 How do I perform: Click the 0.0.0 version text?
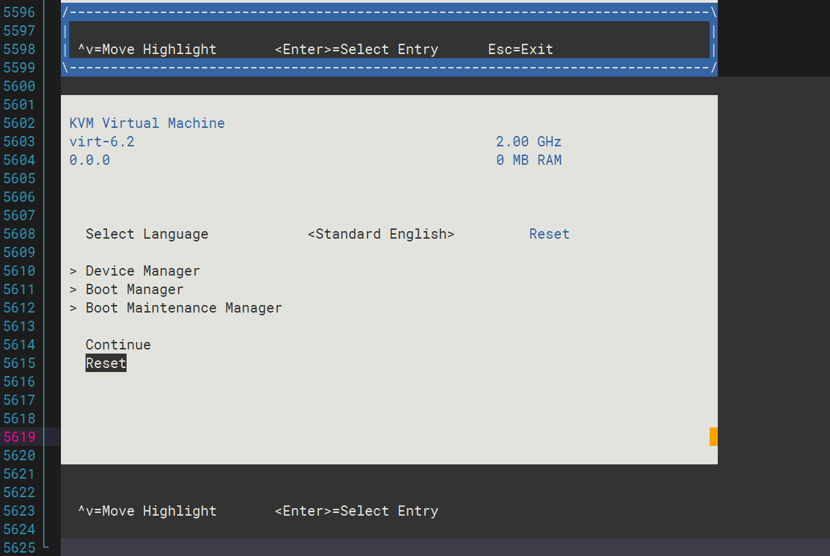90,160
